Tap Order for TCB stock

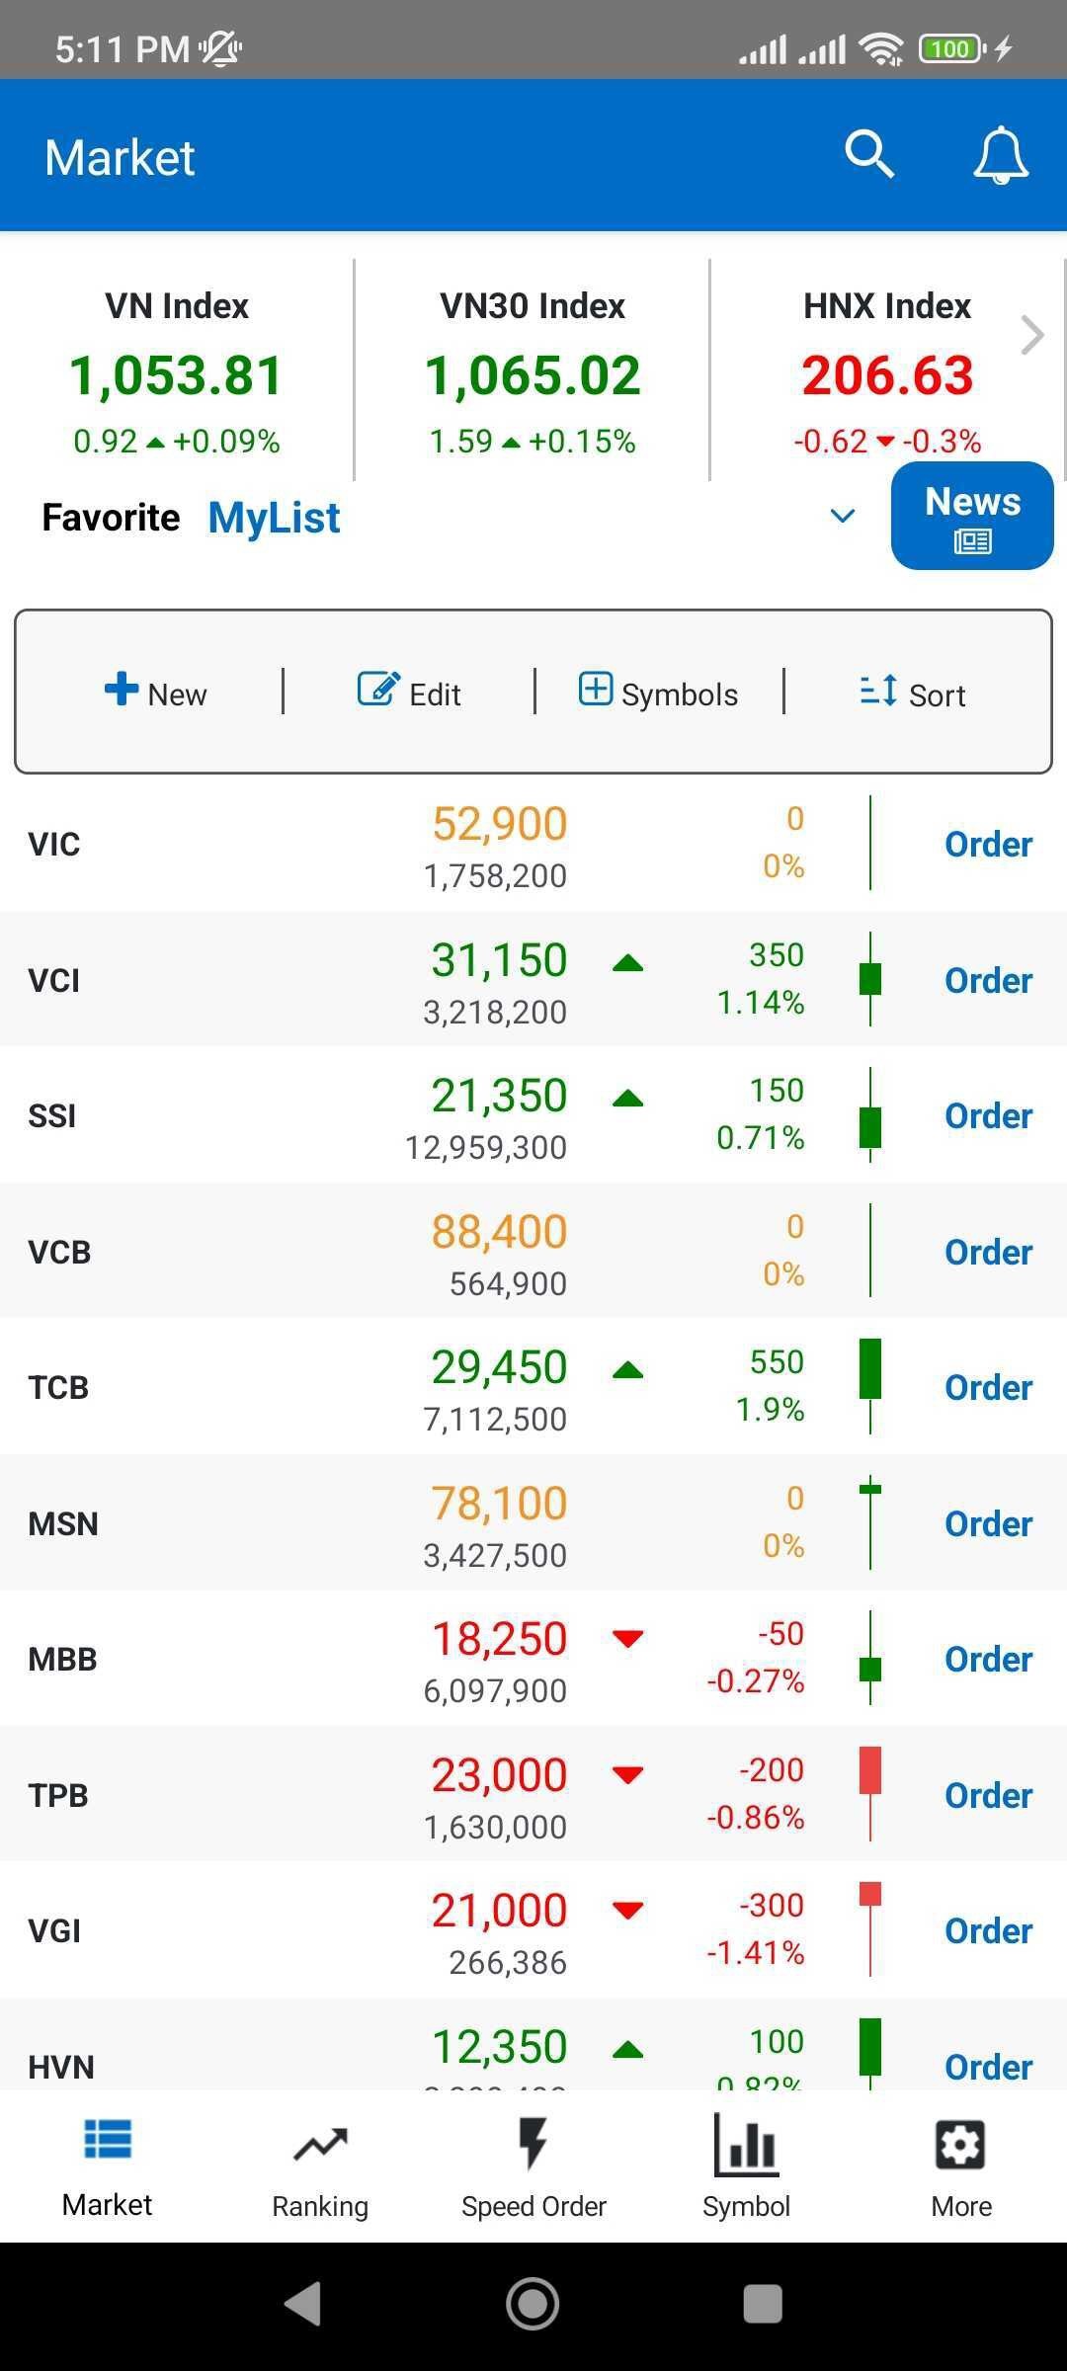click(x=988, y=1388)
